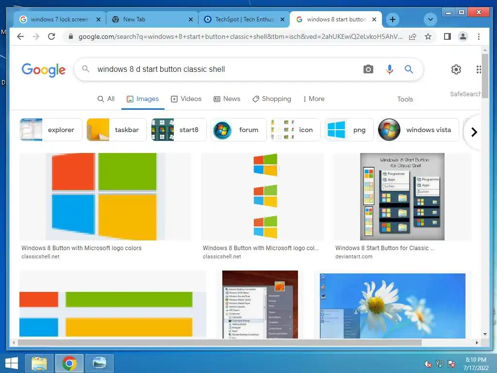Click the vertical scrollbar thumb
This screenshot has width=497, height=373.
click(x=485, y=76)
